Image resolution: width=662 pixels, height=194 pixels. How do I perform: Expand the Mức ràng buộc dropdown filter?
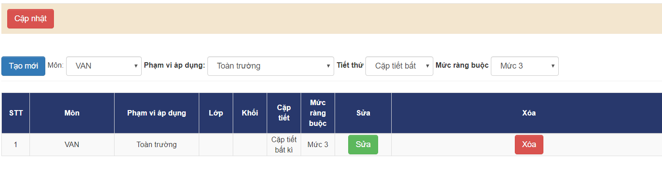[524, 66]
